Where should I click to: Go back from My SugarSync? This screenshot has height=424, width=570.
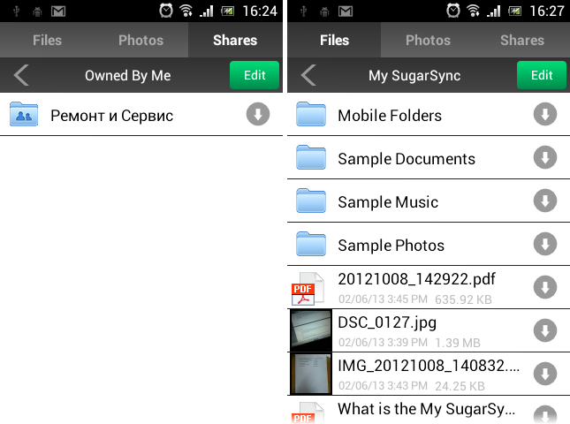tap(308, 75)
